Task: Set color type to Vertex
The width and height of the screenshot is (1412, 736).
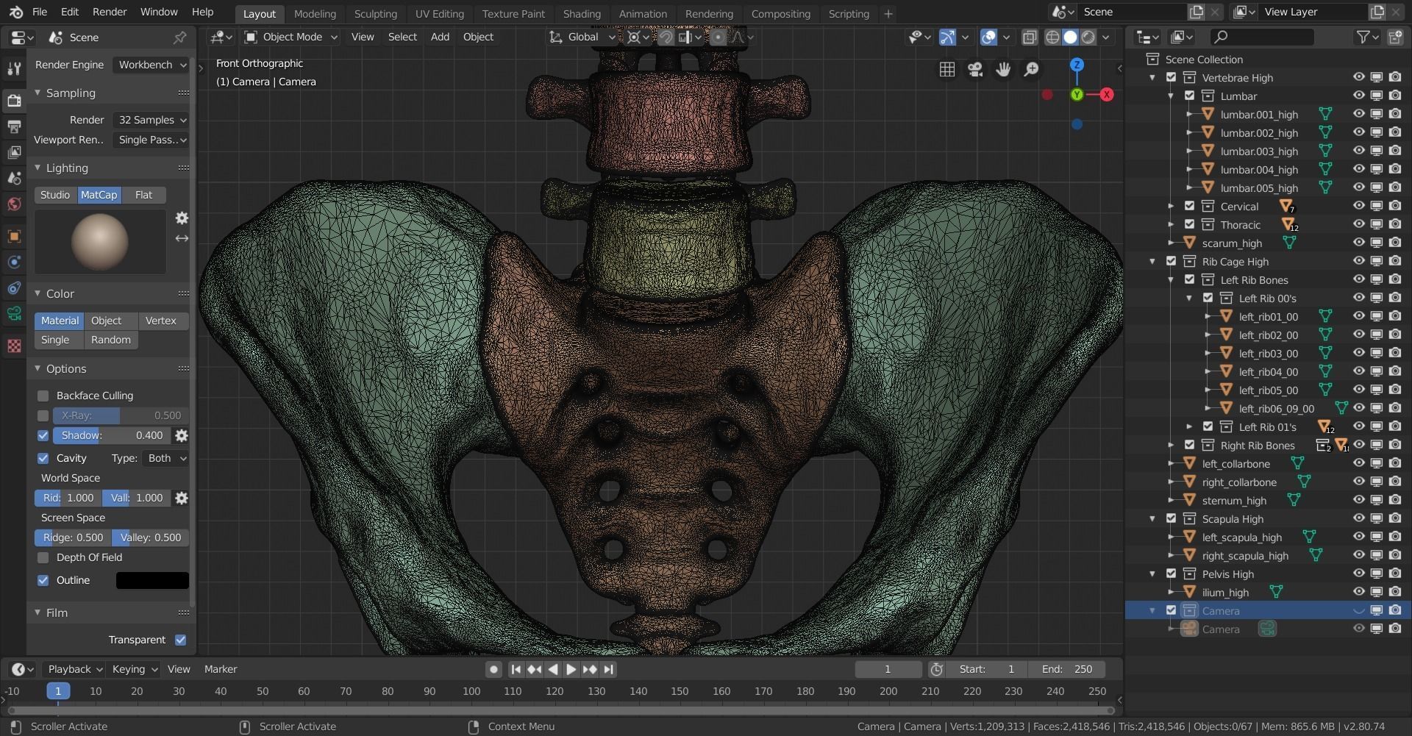Action: point(163,321)
